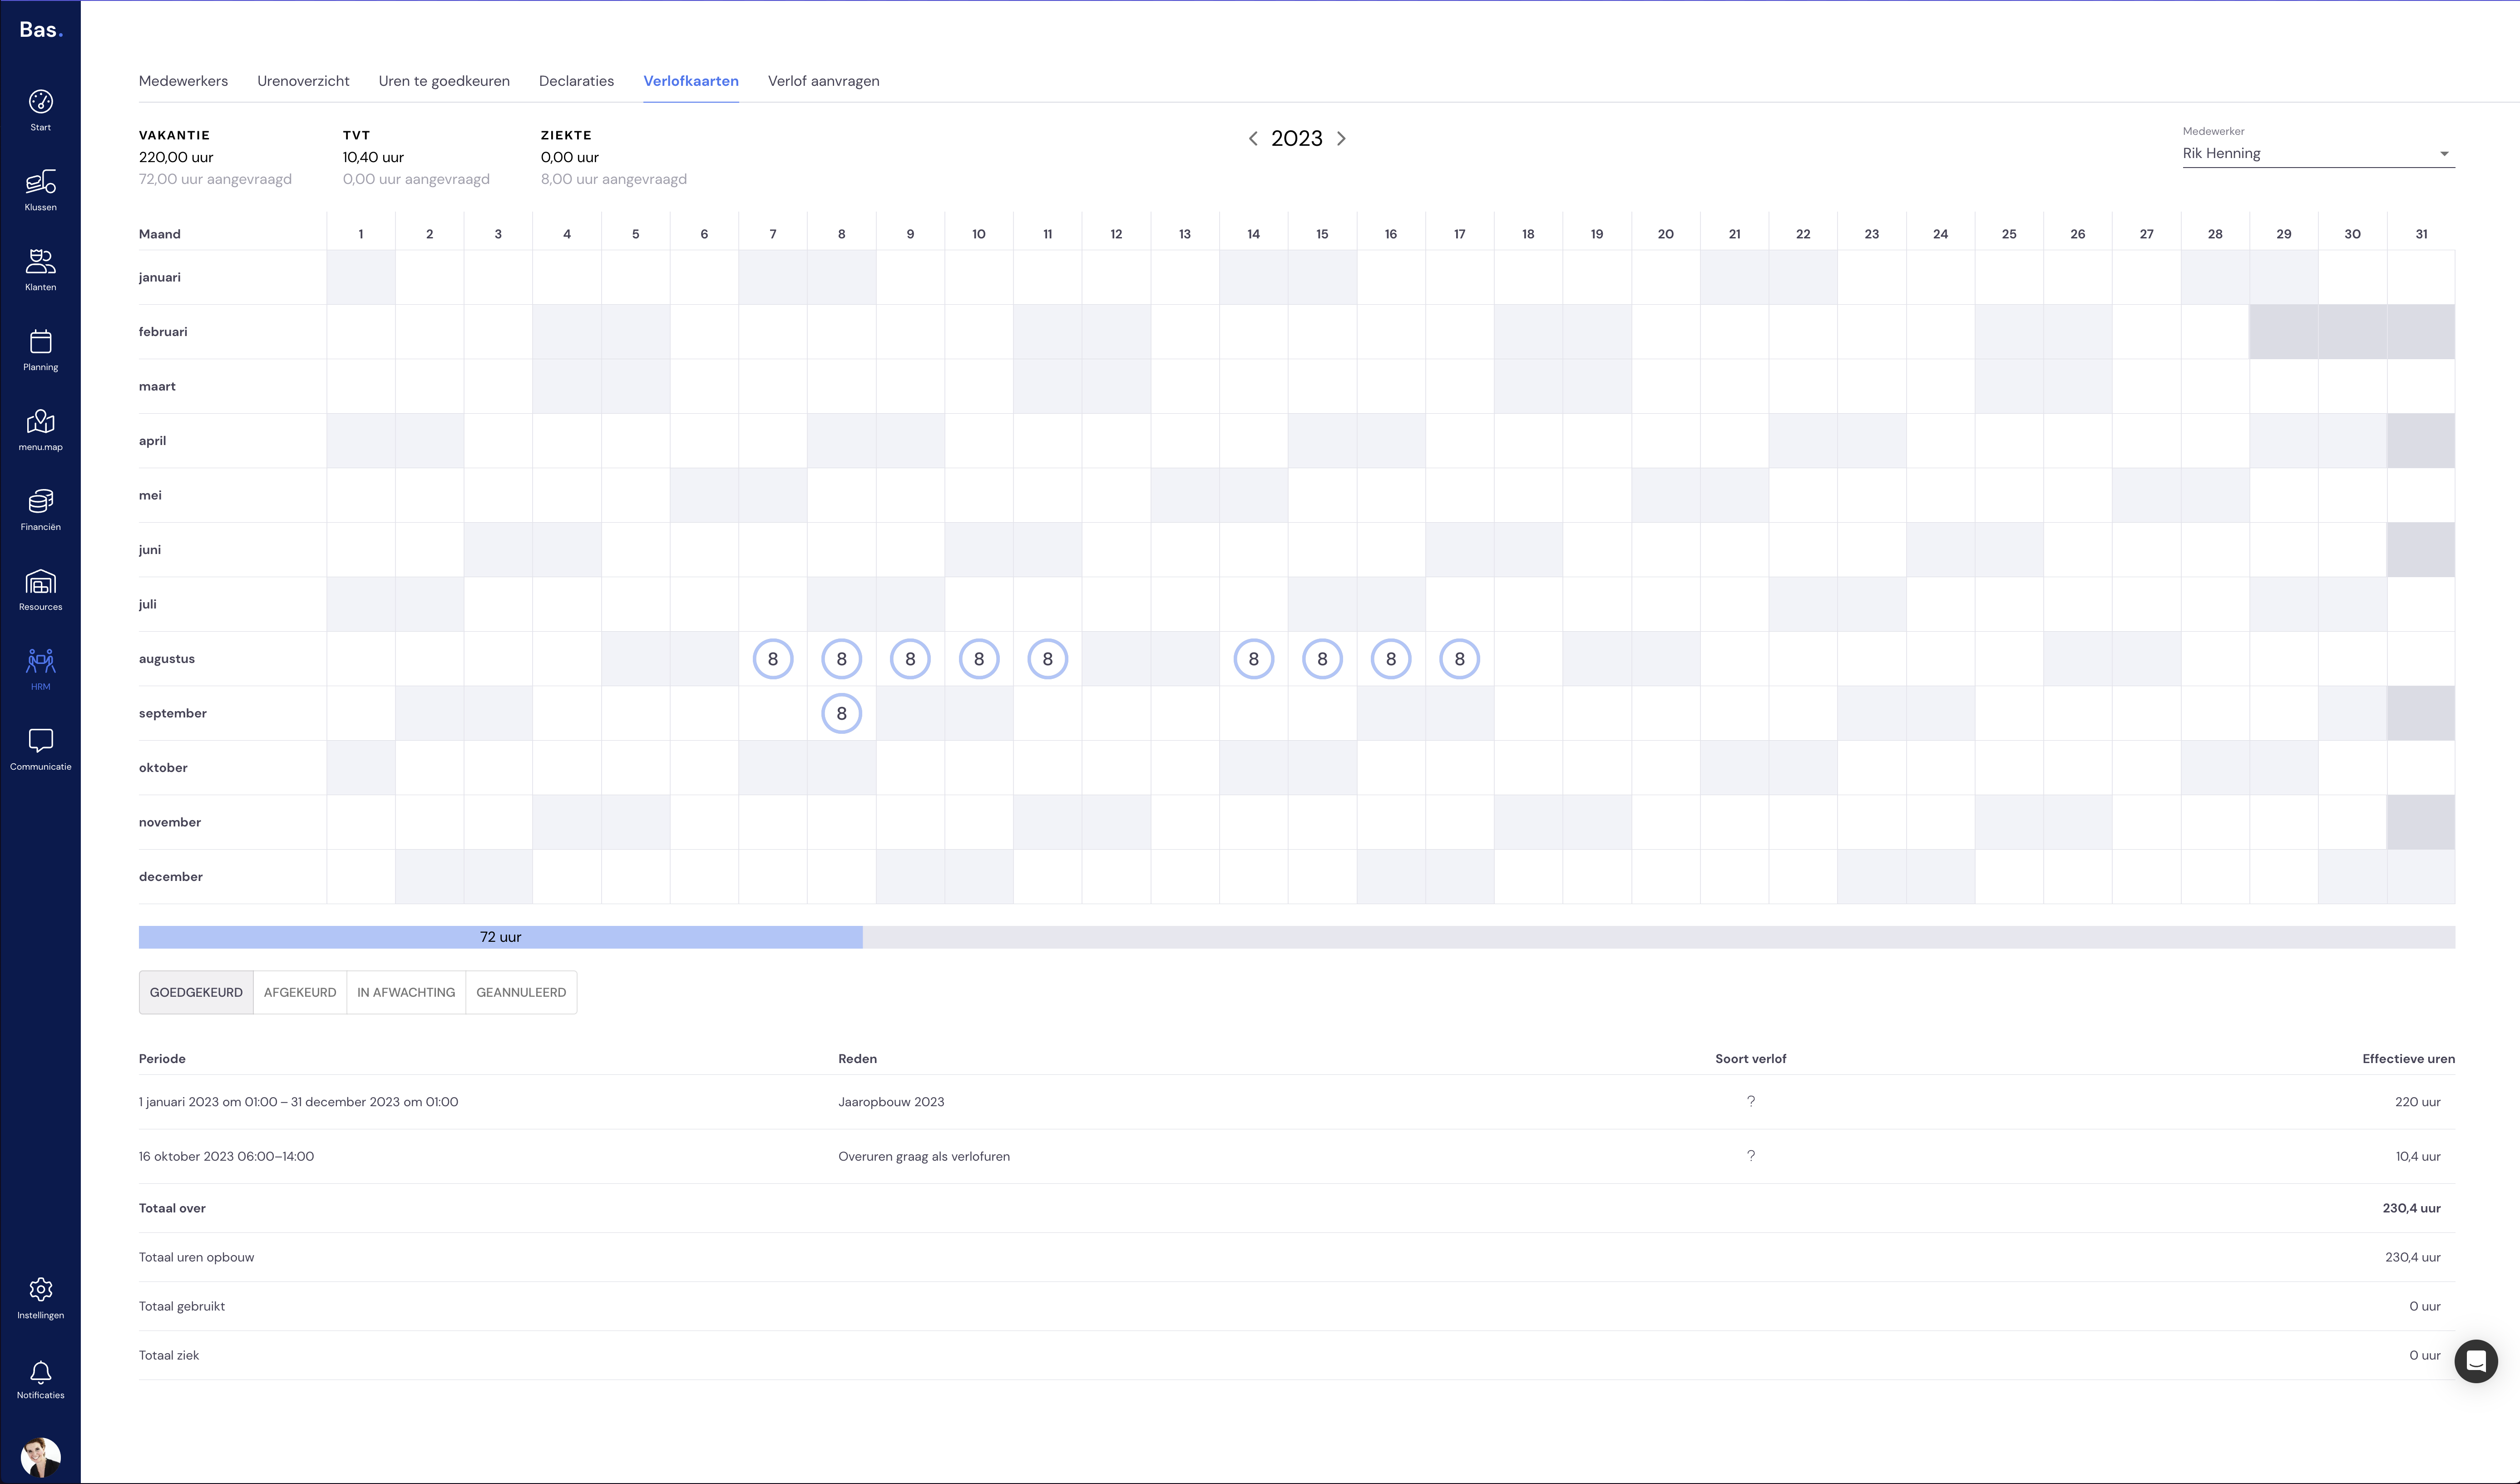Select the 8-hour leave on augustus 11

1048,659
